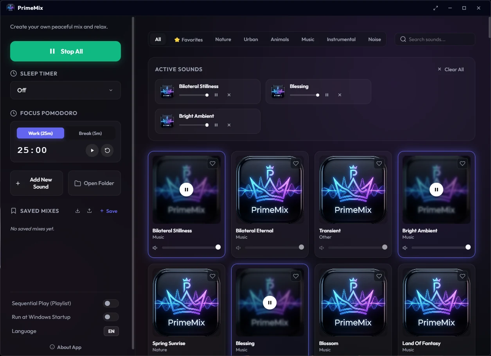Favorite the Bilateral Eternal card
The height and width of the screenshot is (356, 491).
click(x=296, y=164)
